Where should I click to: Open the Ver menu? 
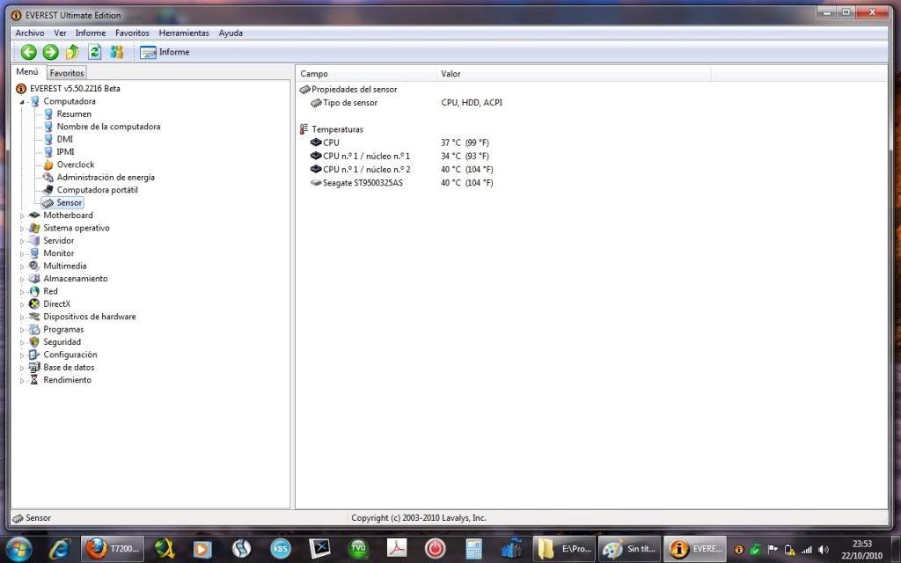point(61,33)
